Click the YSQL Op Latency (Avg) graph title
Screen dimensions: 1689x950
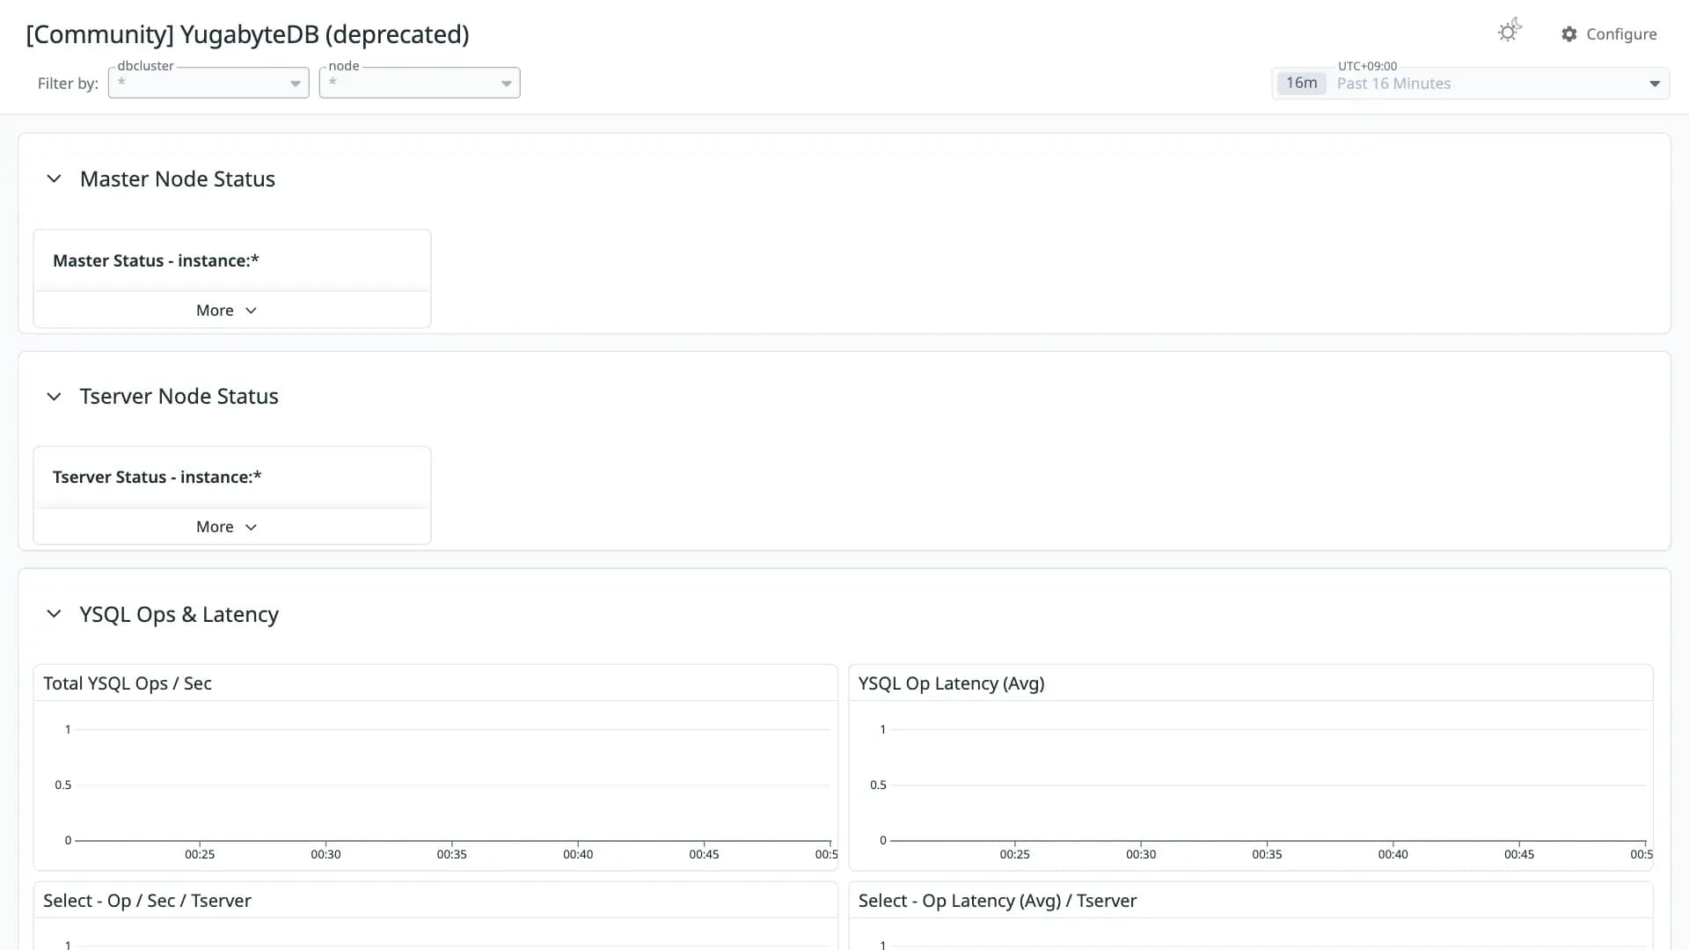(x=952, y=683)
